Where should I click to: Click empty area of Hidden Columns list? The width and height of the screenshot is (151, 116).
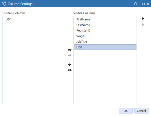(x=34, y=63)
